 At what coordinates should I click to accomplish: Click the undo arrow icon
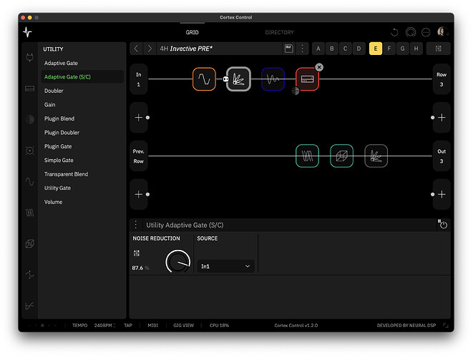(x=394, y=32)
